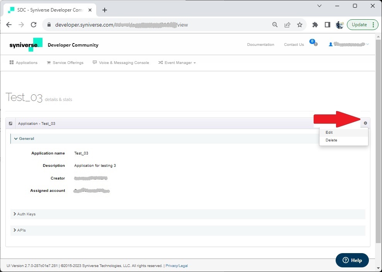Click the panel collapse icon beside Application - Test_03
The width and height of the screenshot is (382, 272).
tap(11, 124)
